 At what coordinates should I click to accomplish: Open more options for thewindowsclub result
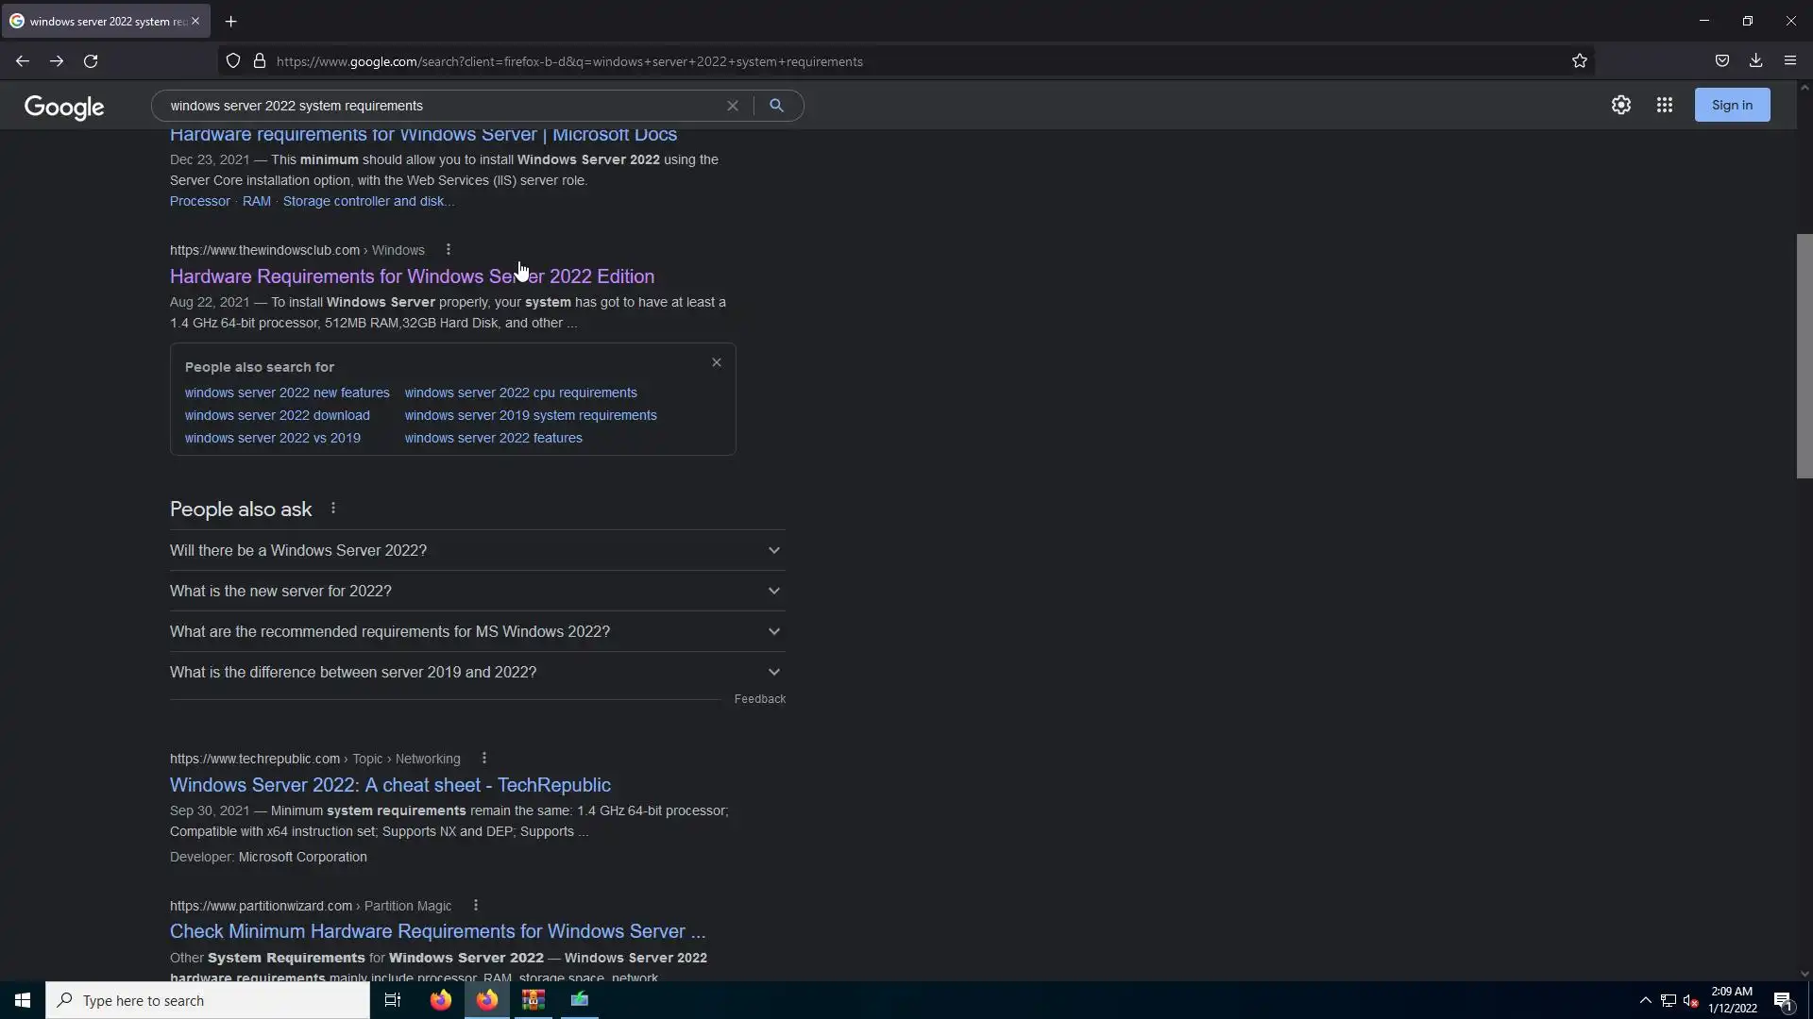pyautogui.click(x=449, y=250)
